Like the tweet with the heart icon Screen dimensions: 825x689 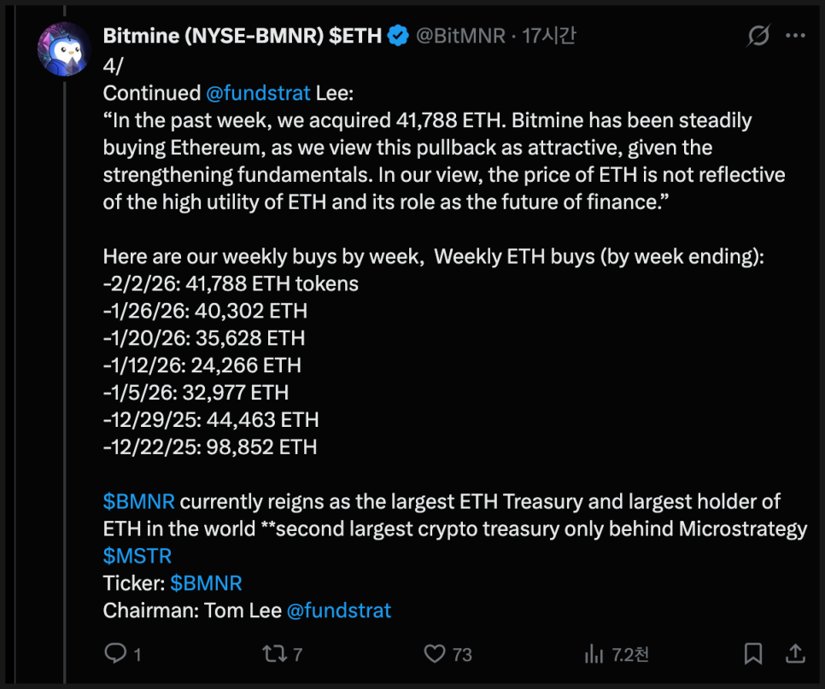click(x=435, y=654)
